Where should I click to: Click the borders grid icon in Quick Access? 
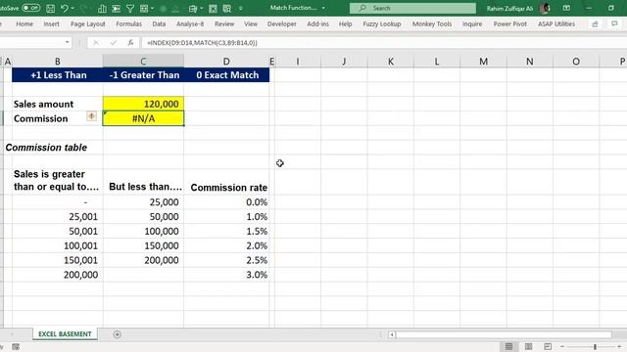click(144, 9)
